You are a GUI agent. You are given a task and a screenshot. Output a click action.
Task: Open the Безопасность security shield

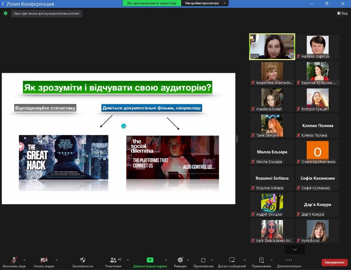pos(82,260)
